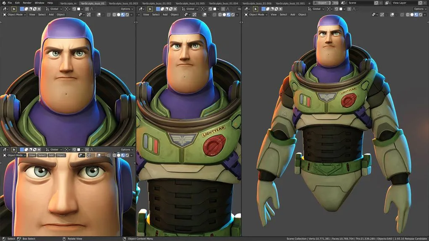Open the Help menu

[x=50, y=3]
